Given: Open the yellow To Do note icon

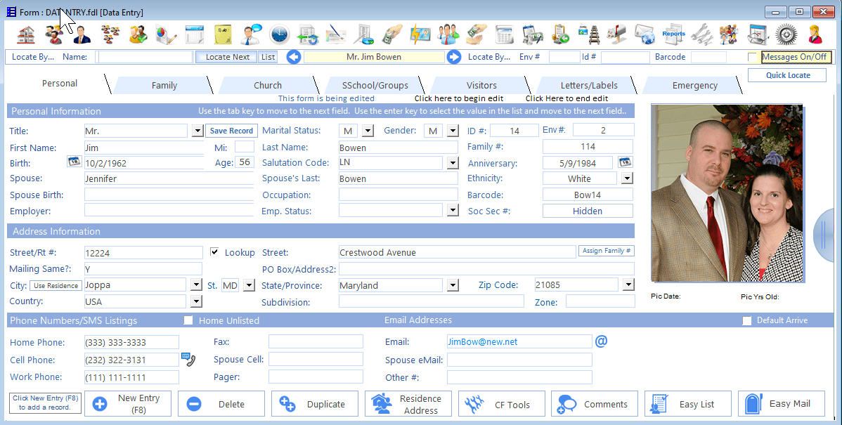Looking at the screenshot, I should coord(222,35).
